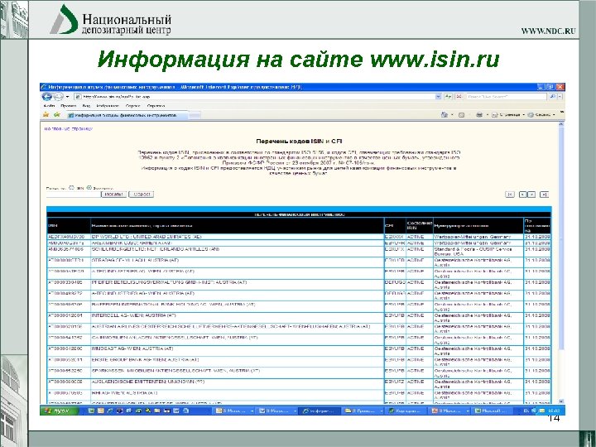Image resolution: width=596 pixels, height=447 pixels.
Task: Select the ISIN search radio button
Action: [71, 187]
